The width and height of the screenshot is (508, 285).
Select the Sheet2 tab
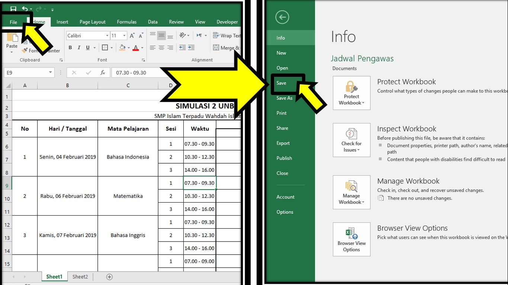pos(80,276)
